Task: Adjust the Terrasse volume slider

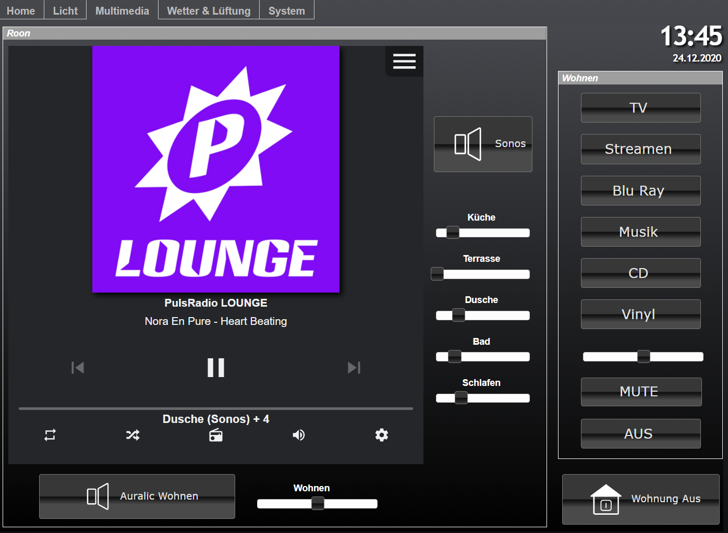Action: 480,274
